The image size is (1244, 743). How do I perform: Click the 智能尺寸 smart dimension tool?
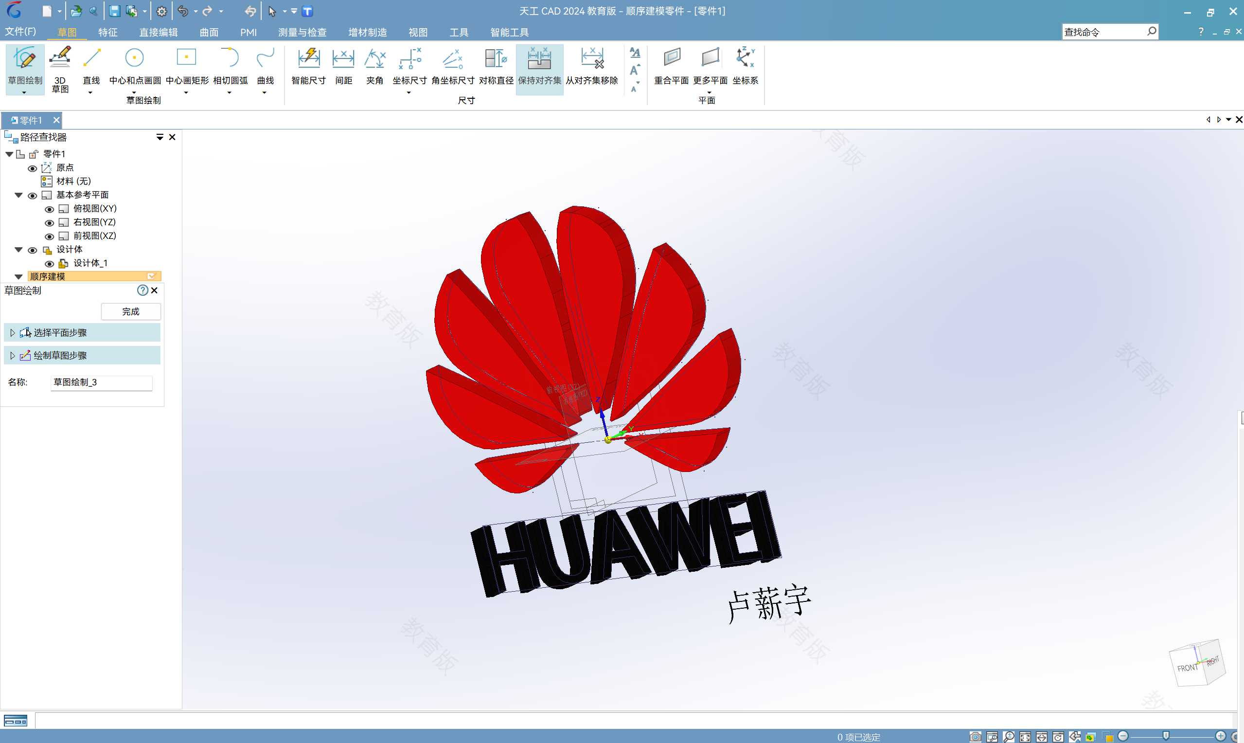coord(308,66)
